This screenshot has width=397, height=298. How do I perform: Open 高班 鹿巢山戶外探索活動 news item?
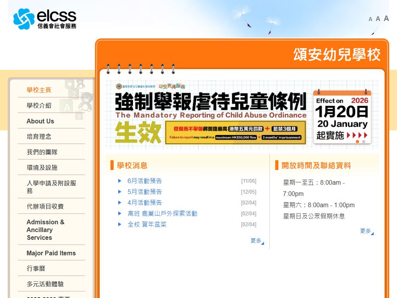pyautogui.click(x=162, y=214)
